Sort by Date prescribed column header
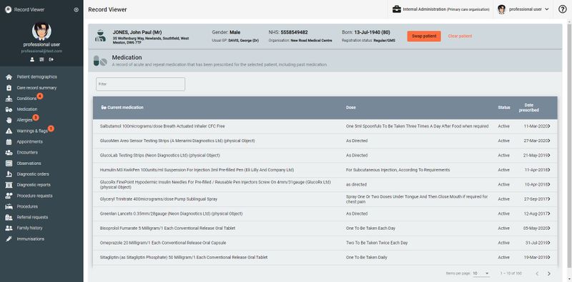The width and height of the screenshot is (572, 282). [528, 108]
